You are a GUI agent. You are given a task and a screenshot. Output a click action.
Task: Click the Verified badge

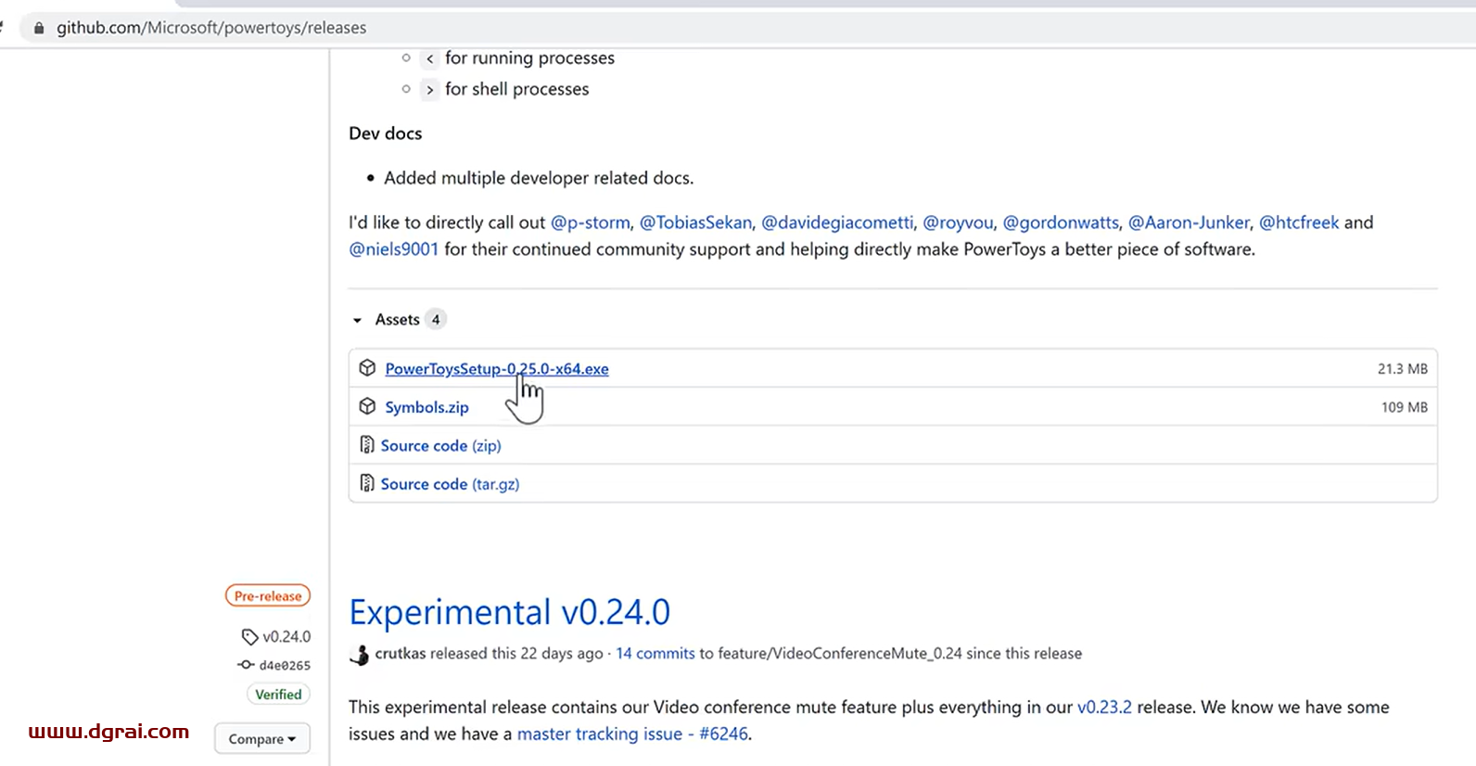pyautogui.click(x=278, y=695)
